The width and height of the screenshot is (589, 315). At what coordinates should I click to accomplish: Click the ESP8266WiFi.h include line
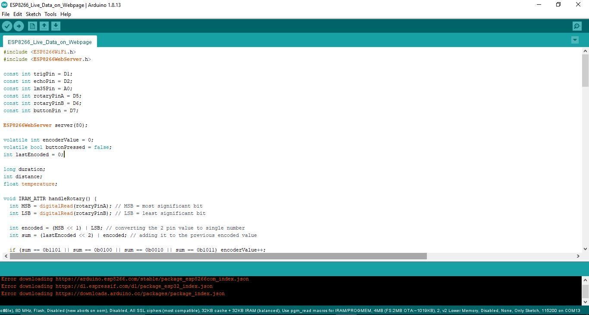tap(40, 52)
